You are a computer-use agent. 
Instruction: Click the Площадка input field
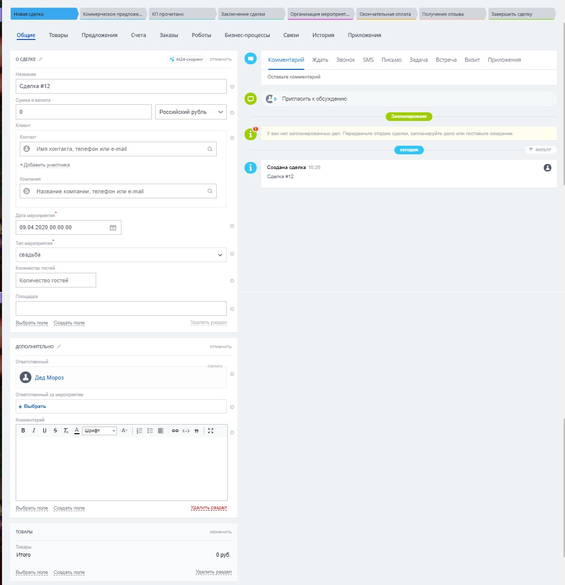(x=121, y=309)
